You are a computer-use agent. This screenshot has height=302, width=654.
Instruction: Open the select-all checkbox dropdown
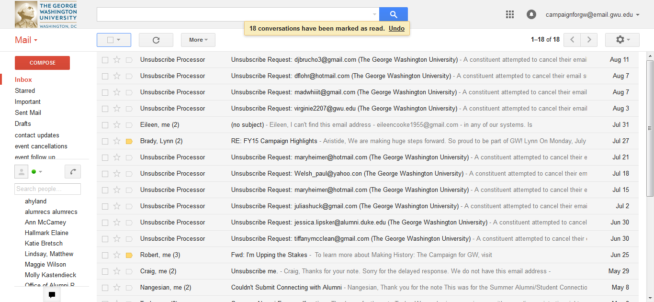(118, 40)
